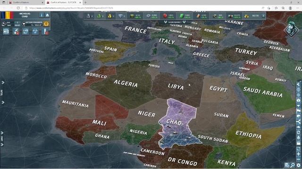Toggle the globe map layer
The image size is (302, 169).
[x=298, y=90]
